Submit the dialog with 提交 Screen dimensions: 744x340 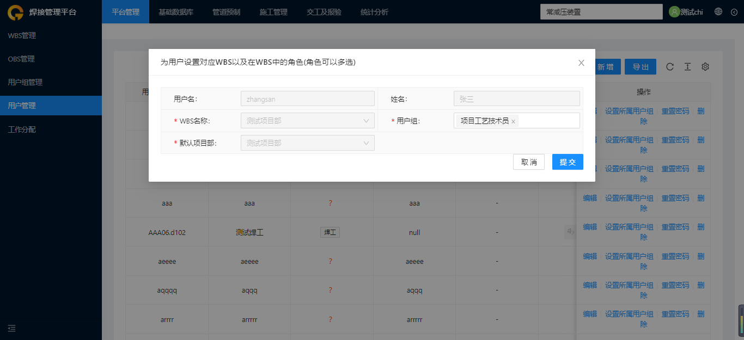click(568, 162)
